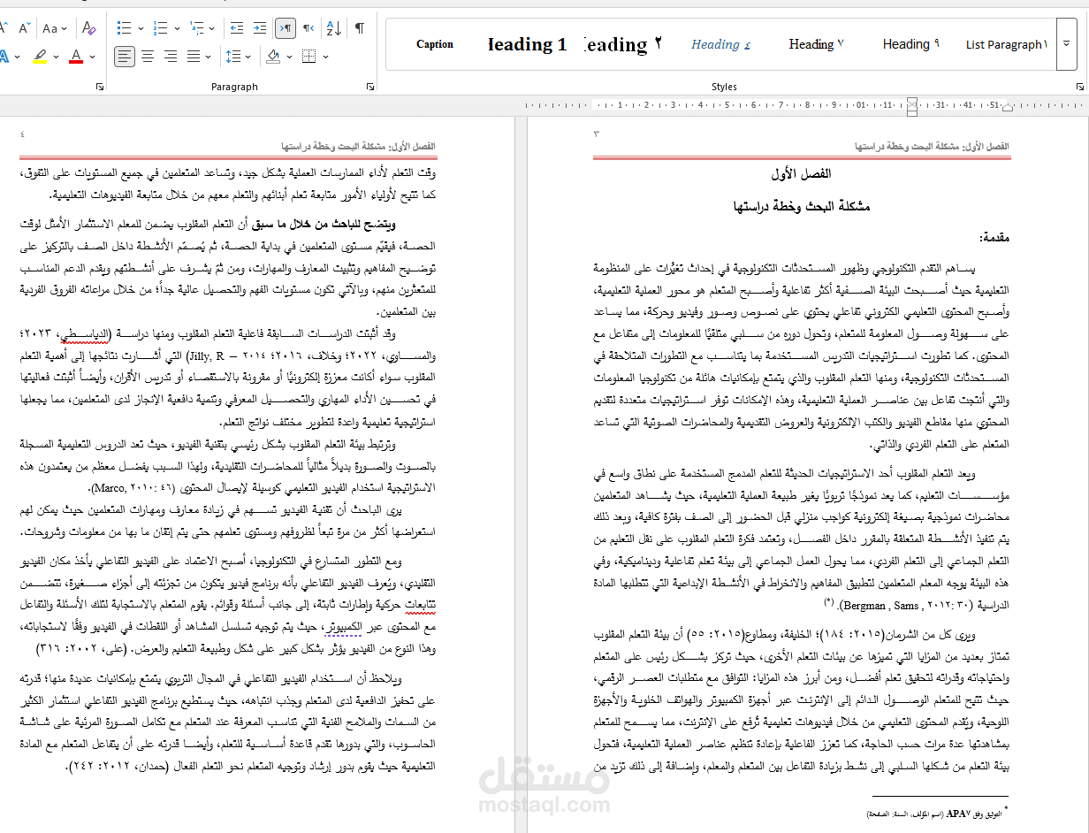This screenshot has width=1089, height=833.
Task: Apply the yellow text highlight color
Action: pyautogui.click(x=40, y=57)
